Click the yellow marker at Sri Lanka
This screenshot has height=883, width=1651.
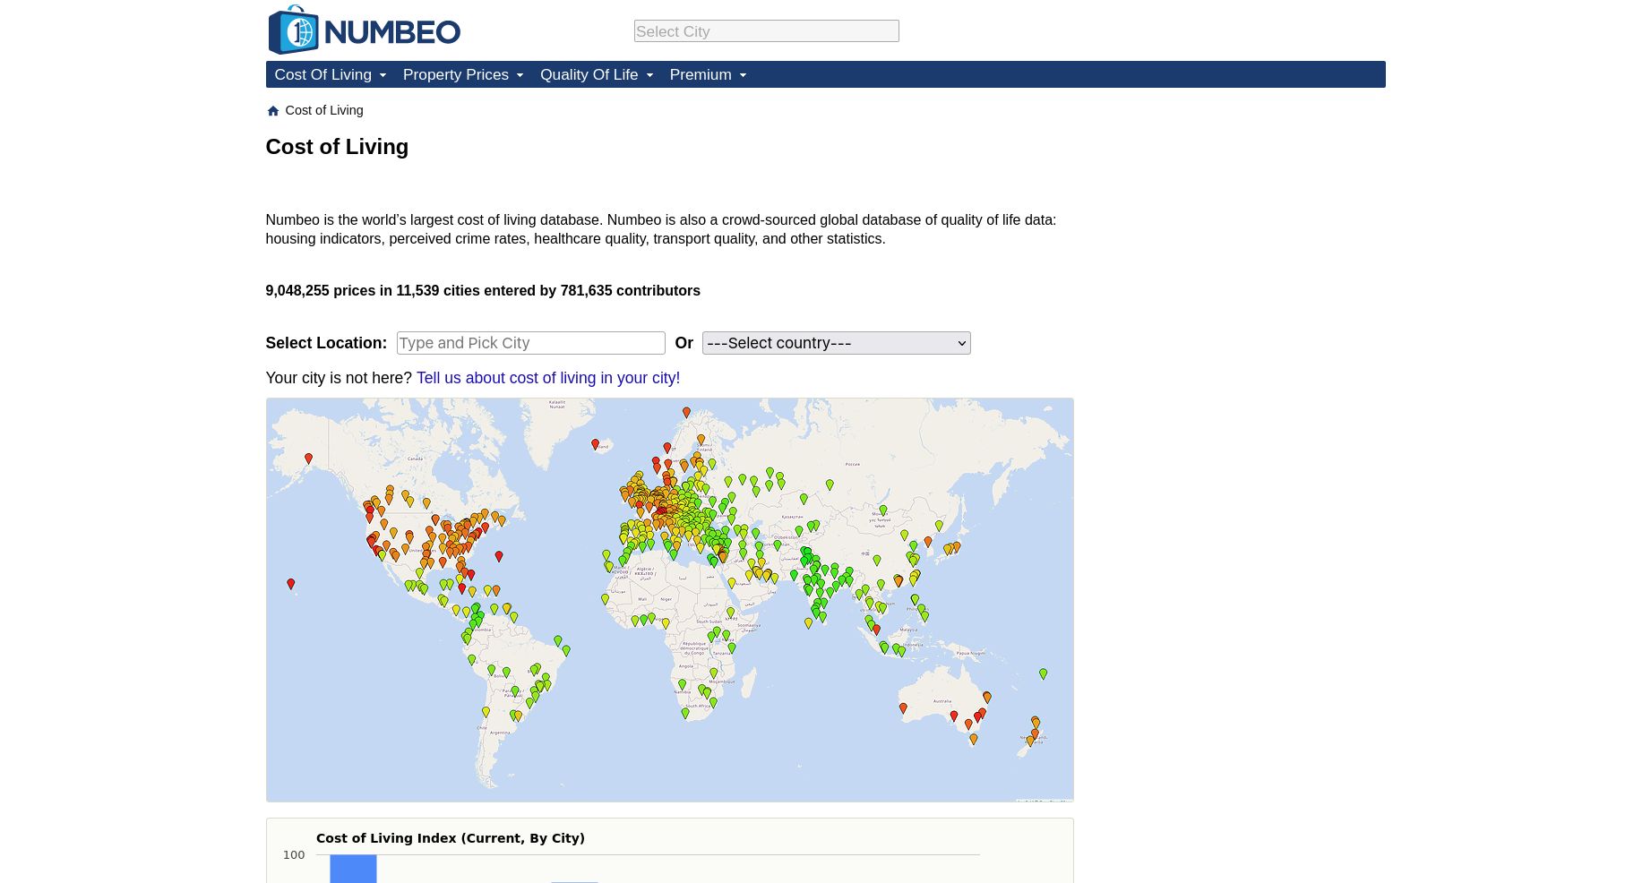[808, 623]
